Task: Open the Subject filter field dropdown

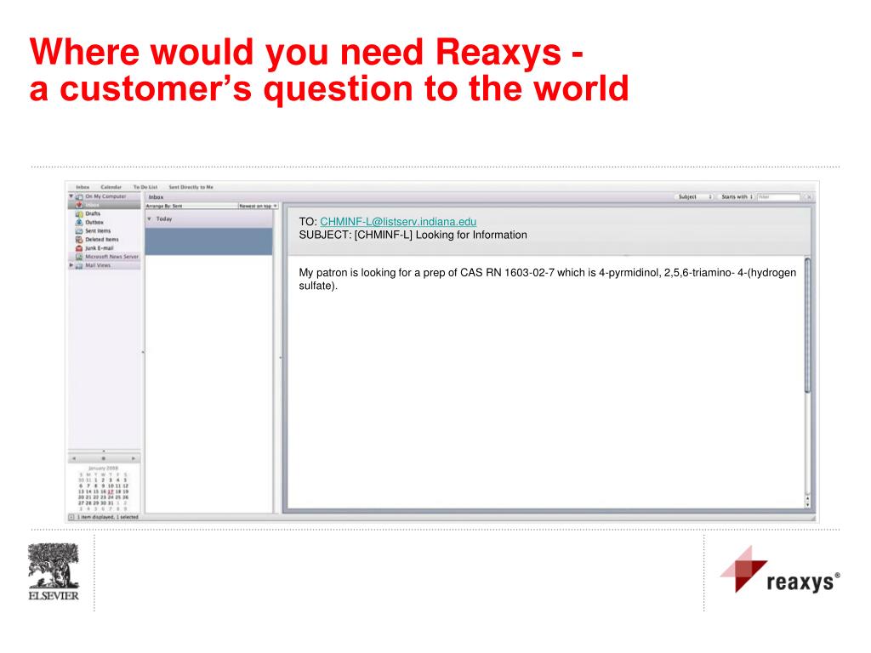Action: tap(694, 197)
